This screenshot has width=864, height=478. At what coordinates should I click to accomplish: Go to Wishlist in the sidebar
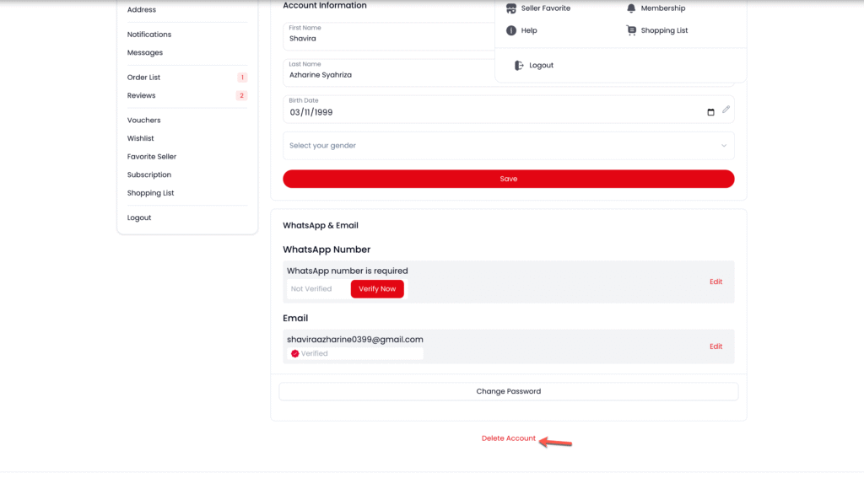pyautogui.click(x=141, y=138)
